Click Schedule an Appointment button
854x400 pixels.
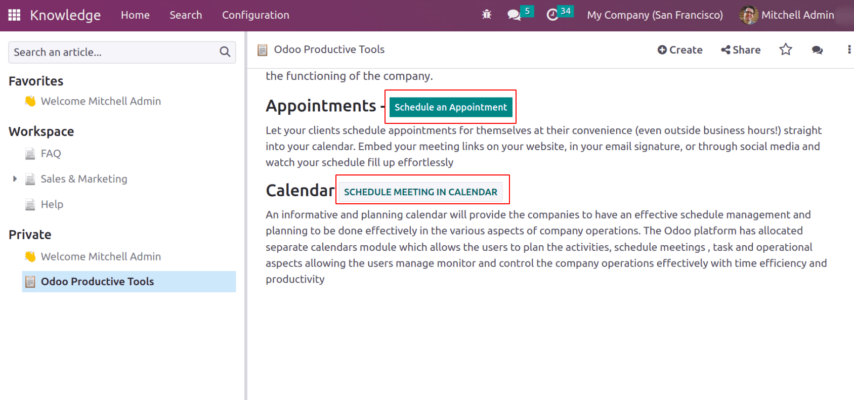pos(451,107)
